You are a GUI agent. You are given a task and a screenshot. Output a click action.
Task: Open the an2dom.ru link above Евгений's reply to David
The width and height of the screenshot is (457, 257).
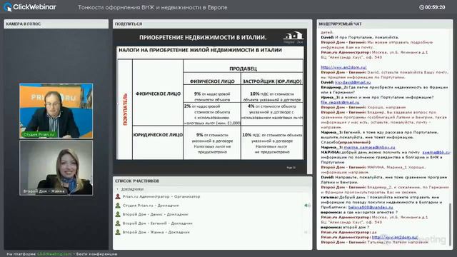(343, 67)
